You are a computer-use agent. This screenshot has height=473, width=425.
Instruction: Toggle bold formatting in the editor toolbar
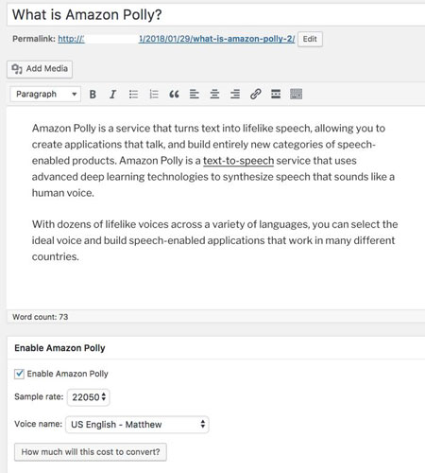[x=93, y=95]
